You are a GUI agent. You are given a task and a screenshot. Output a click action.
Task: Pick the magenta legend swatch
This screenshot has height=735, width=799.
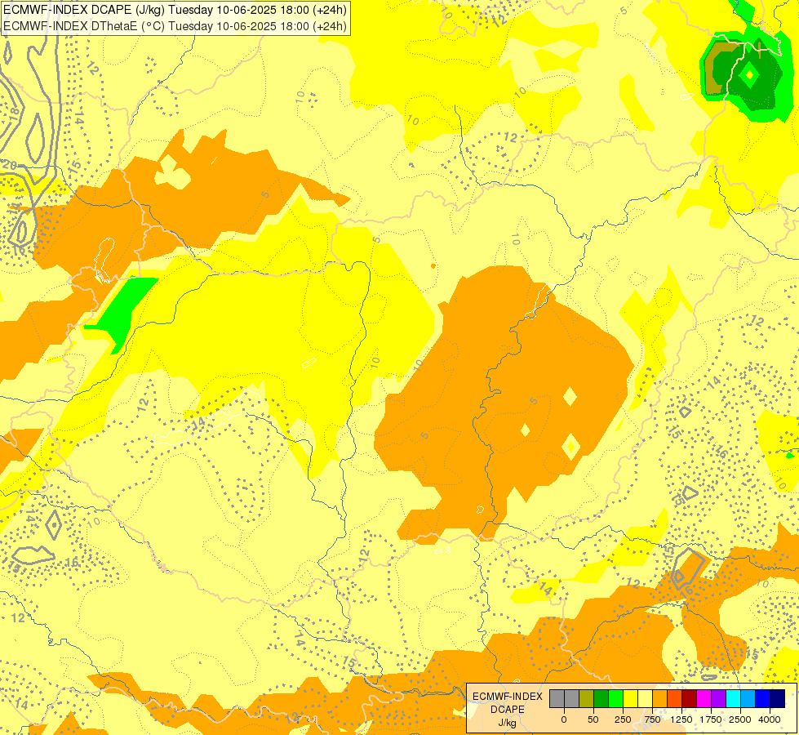point(704,699)
